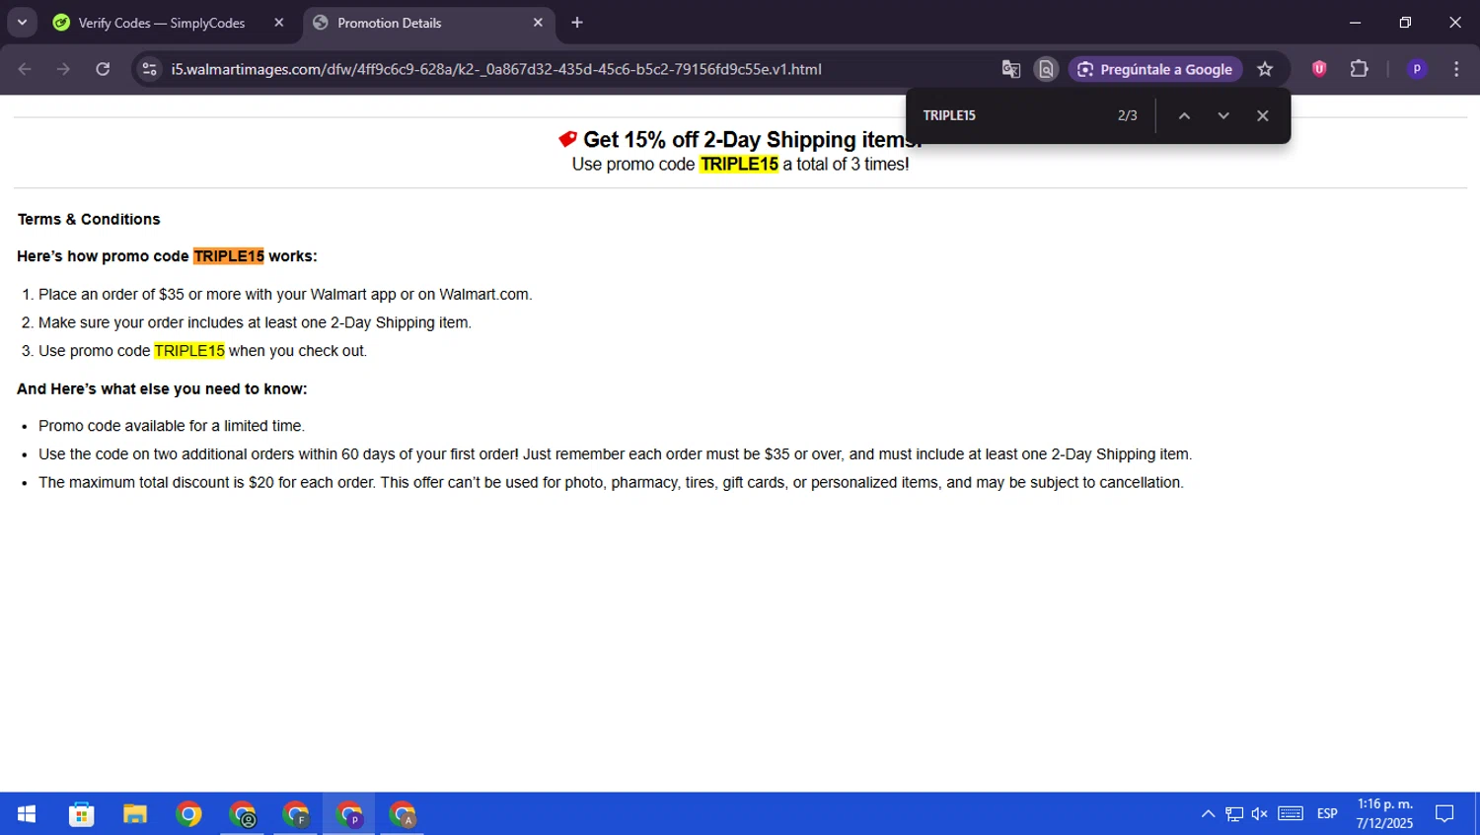Click 'Use the code on two additional orders' bullet
The image size is (1480, 835).
point(616,454)
